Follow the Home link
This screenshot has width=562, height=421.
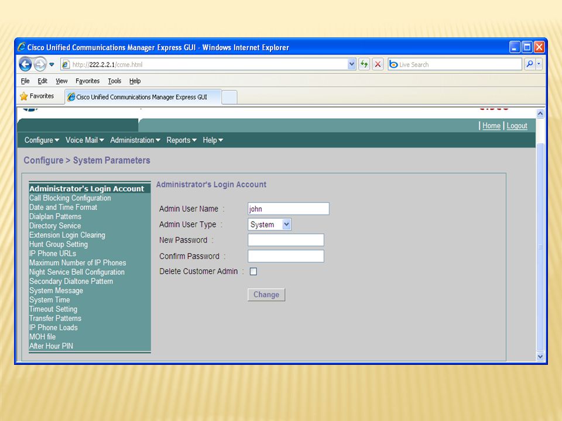point(491,126)
